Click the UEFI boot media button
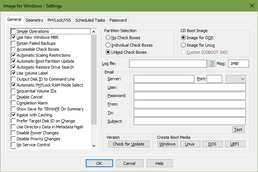Image resolution: width=258 pixels, height=172 pixels. point(235,144)
